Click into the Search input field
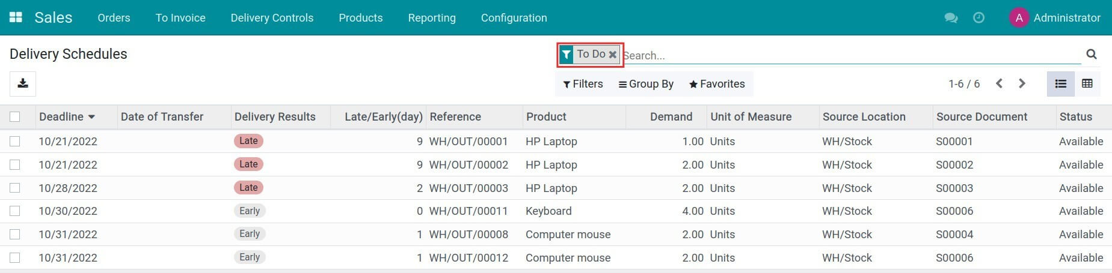This screenshot has width=1112, height=273. click(842, 55)
